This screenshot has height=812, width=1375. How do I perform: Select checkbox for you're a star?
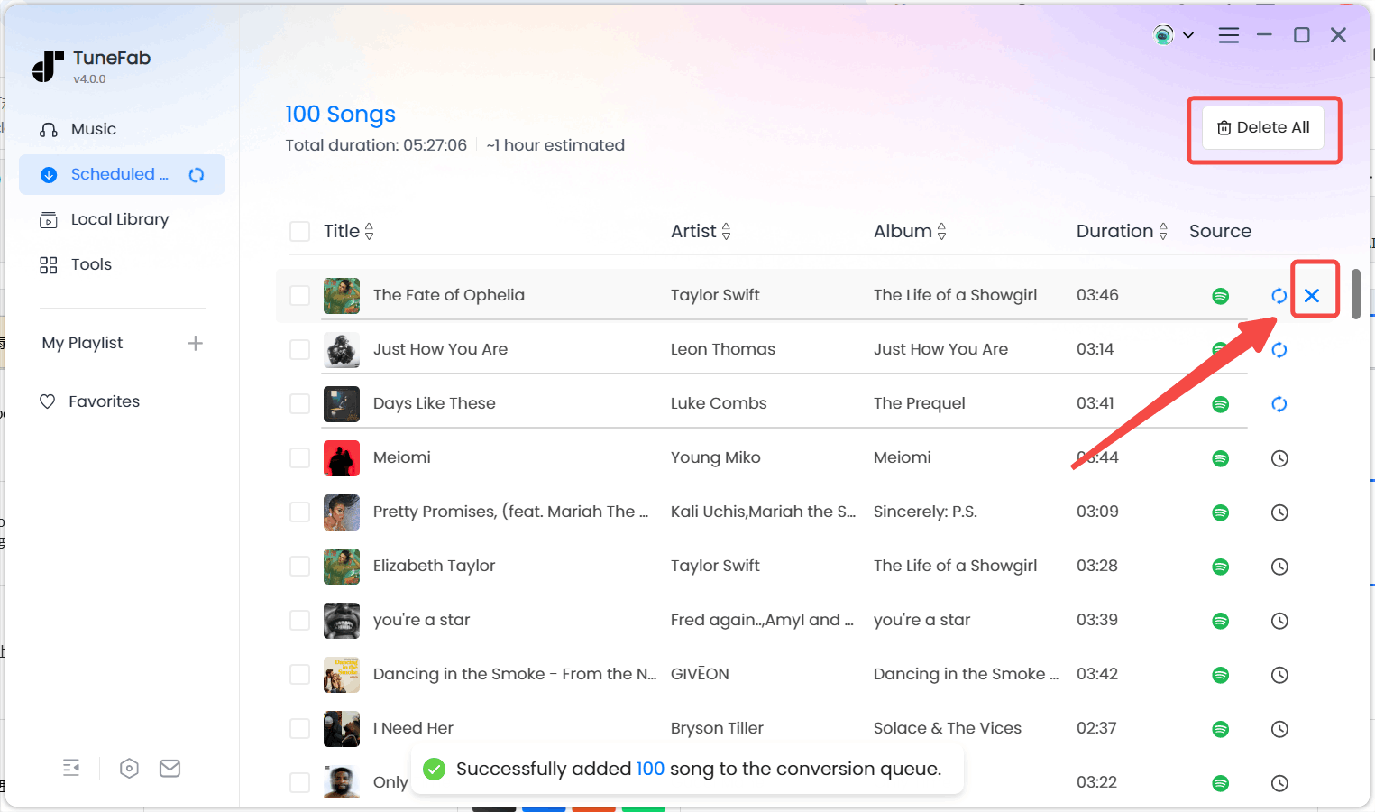[299, 621]
